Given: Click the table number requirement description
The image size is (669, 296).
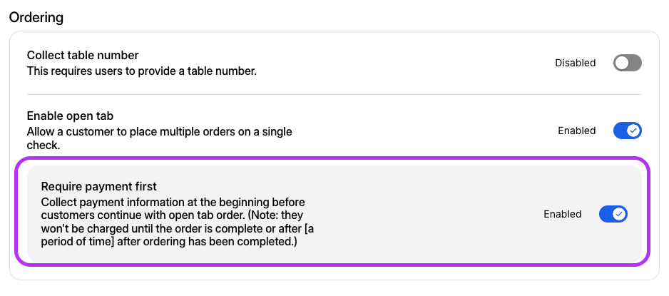Looking at the screenshot, I should tap(141, 71).
